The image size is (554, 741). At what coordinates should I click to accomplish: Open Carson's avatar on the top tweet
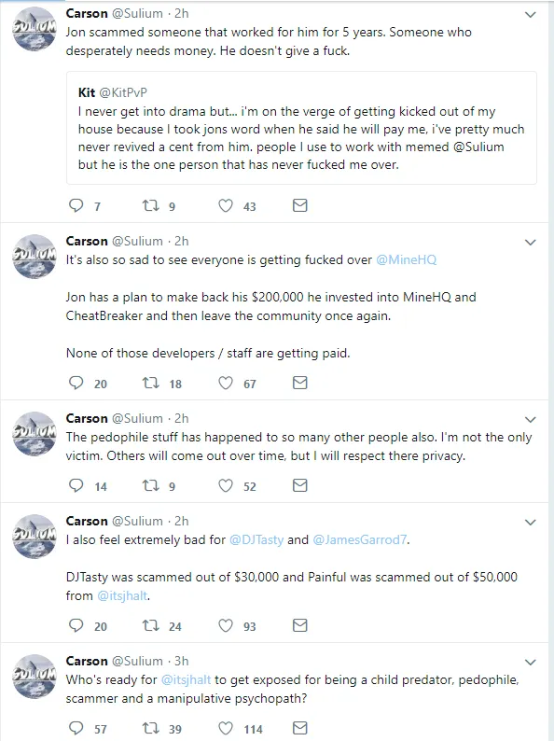pos(34,28)
